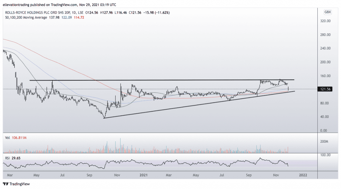Click the 2021 label on time axis

[x=144, y=175]
